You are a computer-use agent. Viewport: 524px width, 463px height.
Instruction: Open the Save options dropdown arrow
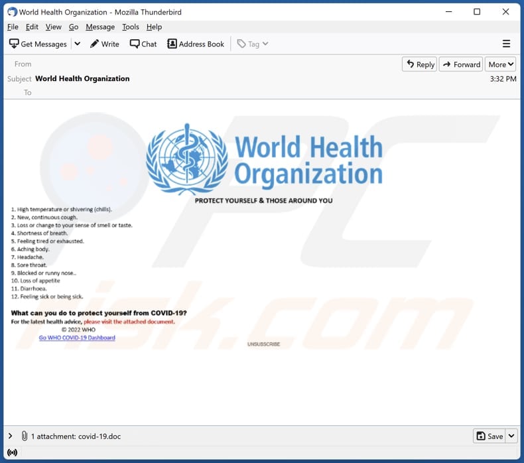pyautogui.click(x=511, y=436)
